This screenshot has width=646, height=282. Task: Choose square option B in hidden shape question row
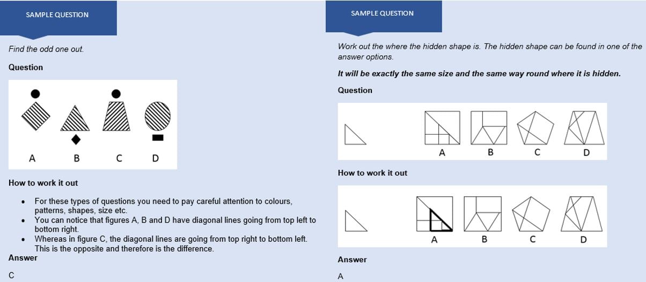coord(489,128)
